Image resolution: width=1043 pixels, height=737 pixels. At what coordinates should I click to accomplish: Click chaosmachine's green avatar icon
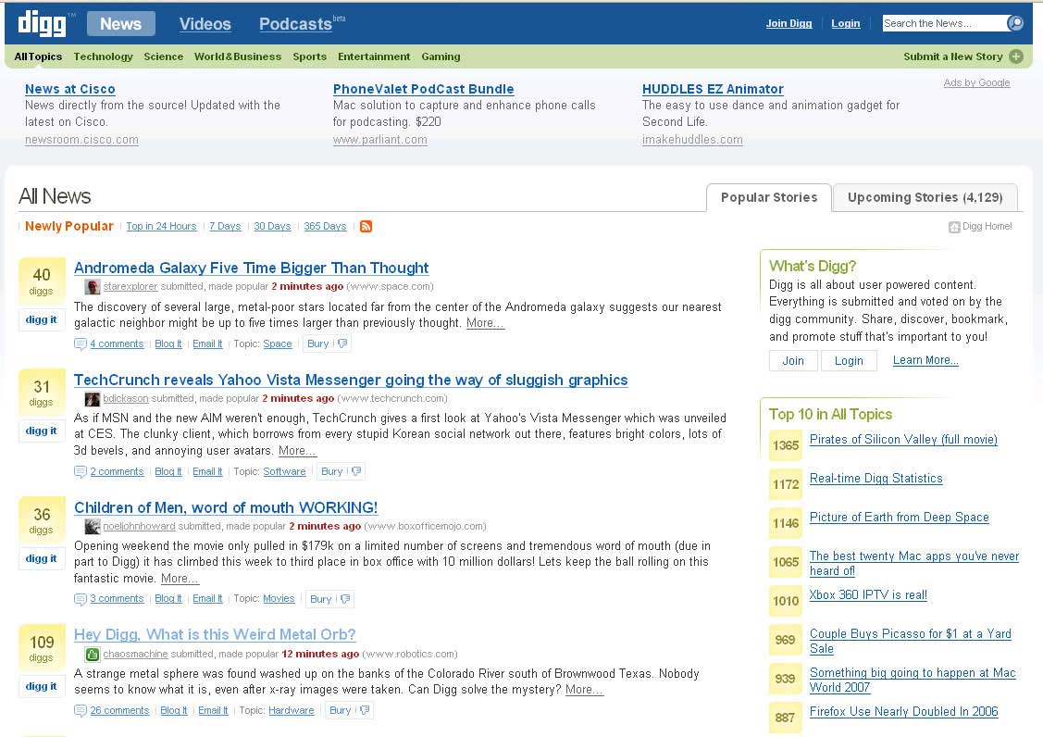[93, 654]
